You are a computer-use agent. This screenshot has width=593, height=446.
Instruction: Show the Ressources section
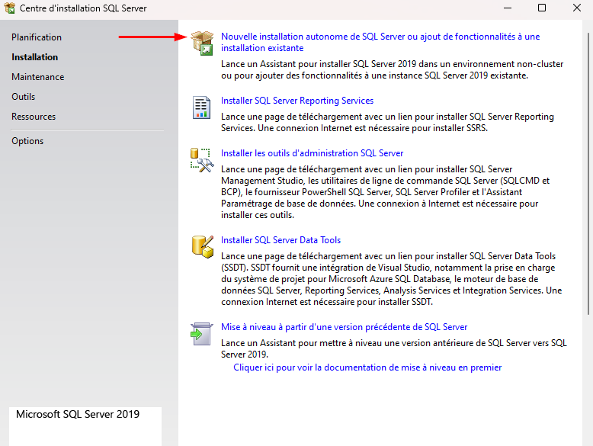pos(34,117)
